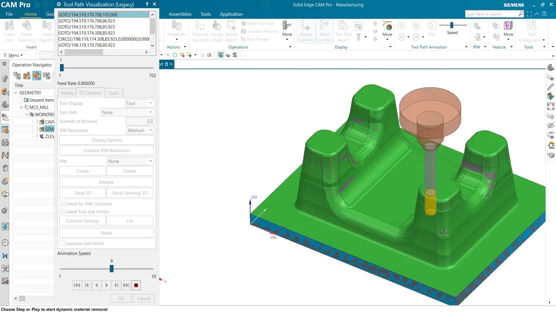Viewport: 556px width, 312px height.
Task: Expand the Display group options arrow
Action: click(390, 47)
